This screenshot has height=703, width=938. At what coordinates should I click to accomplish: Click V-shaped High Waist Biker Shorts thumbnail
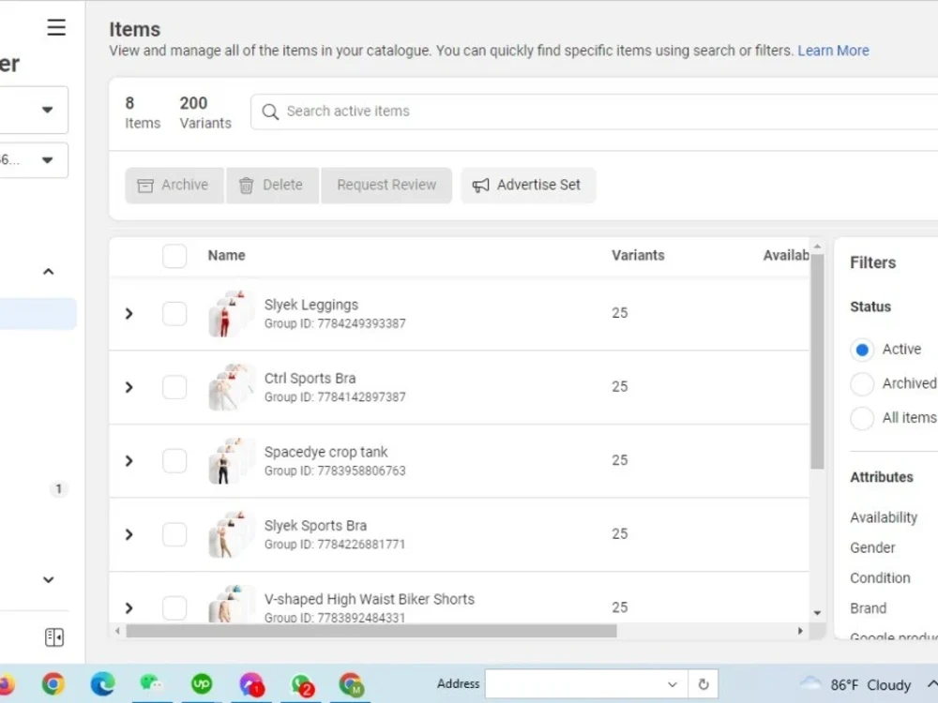click(231, 604)
